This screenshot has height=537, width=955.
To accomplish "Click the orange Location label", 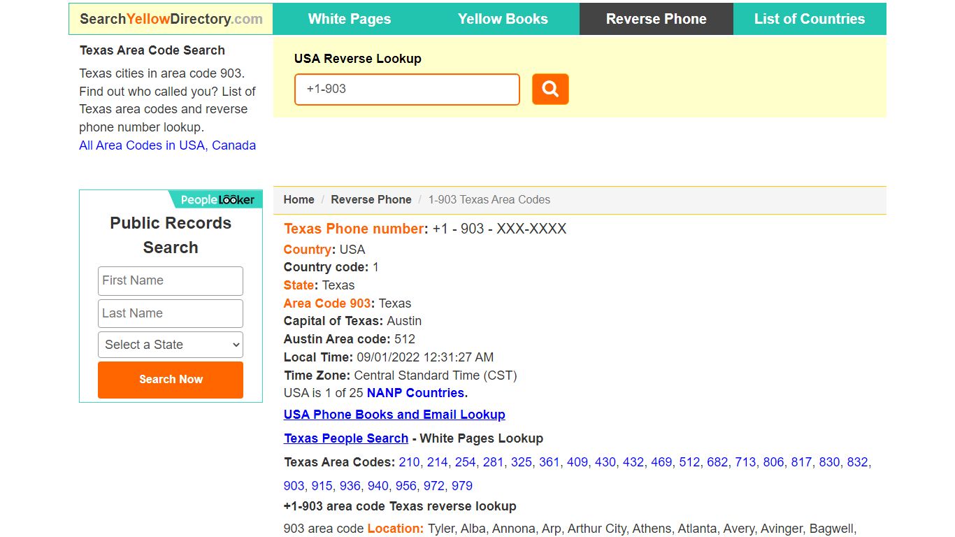I will tap(396, 529).
